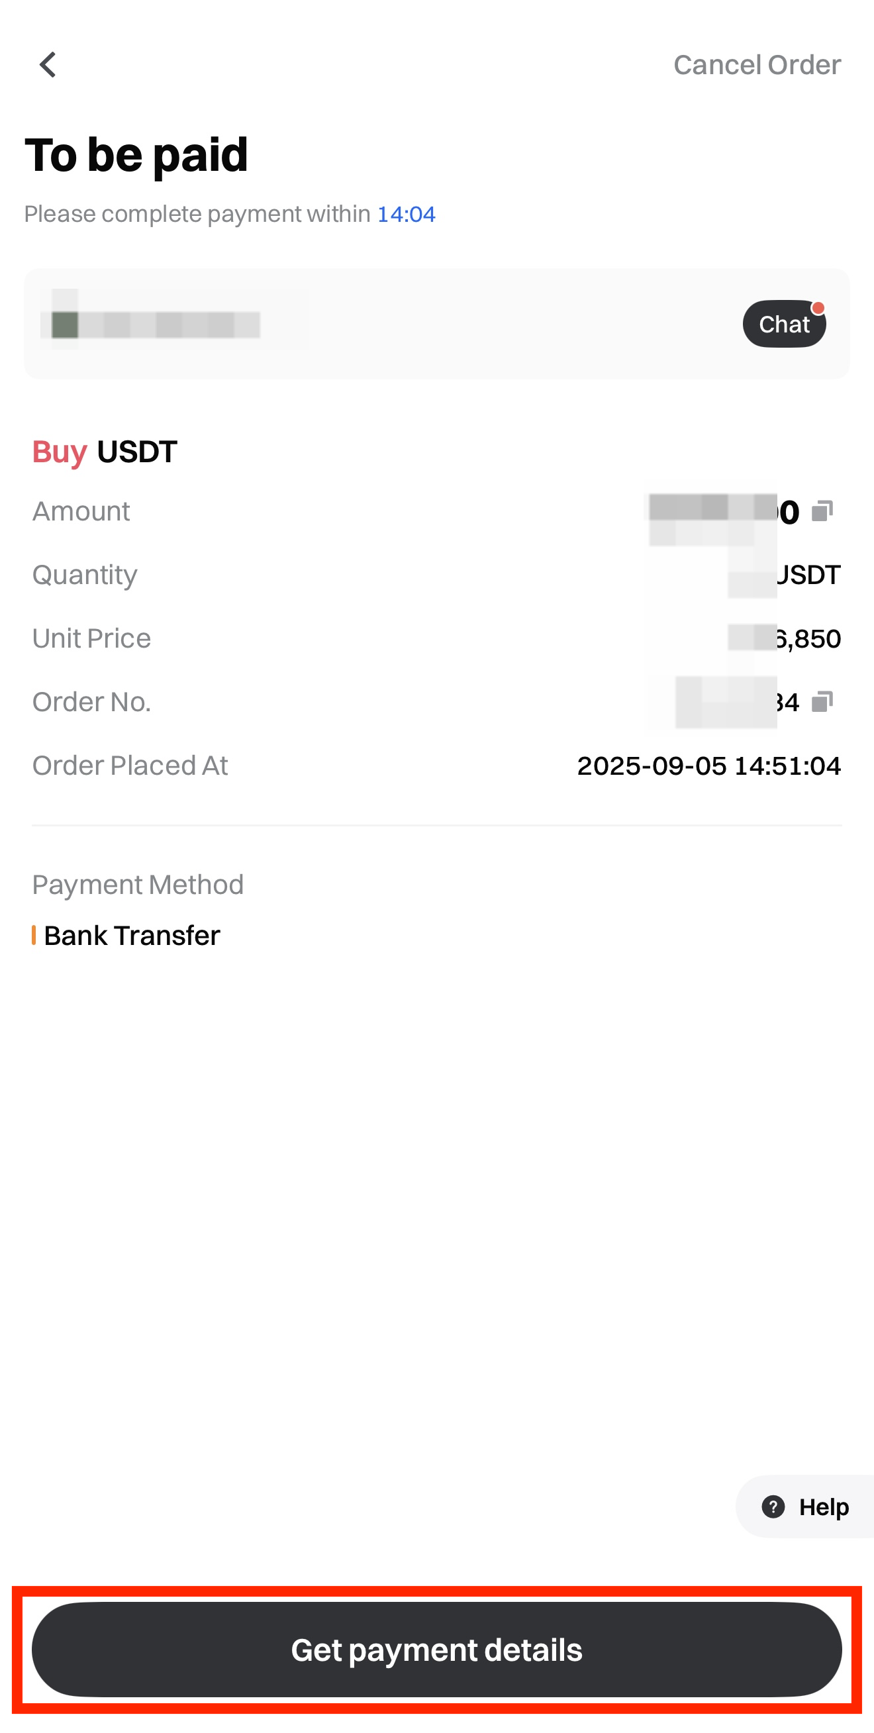Open the Help support bubble
The width and height of the screenshot is (874, 1733).
coord(806,1507)
